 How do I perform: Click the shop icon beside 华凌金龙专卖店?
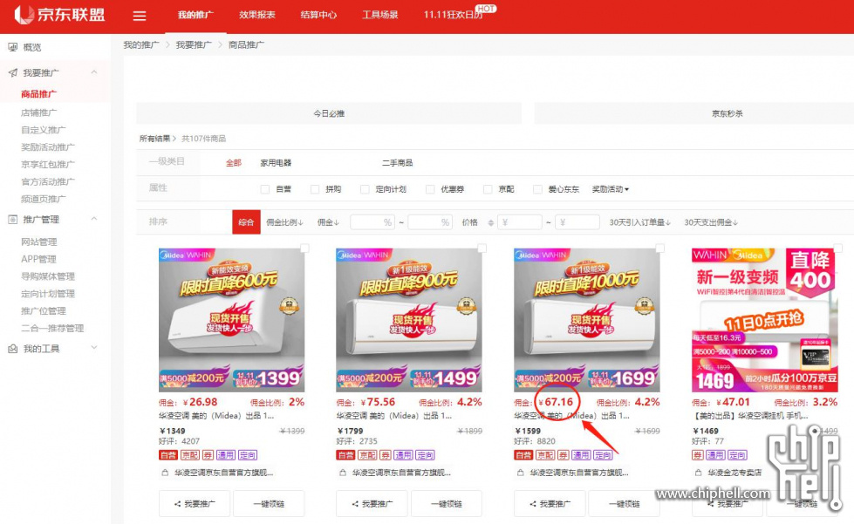click(x=698, y=473)
